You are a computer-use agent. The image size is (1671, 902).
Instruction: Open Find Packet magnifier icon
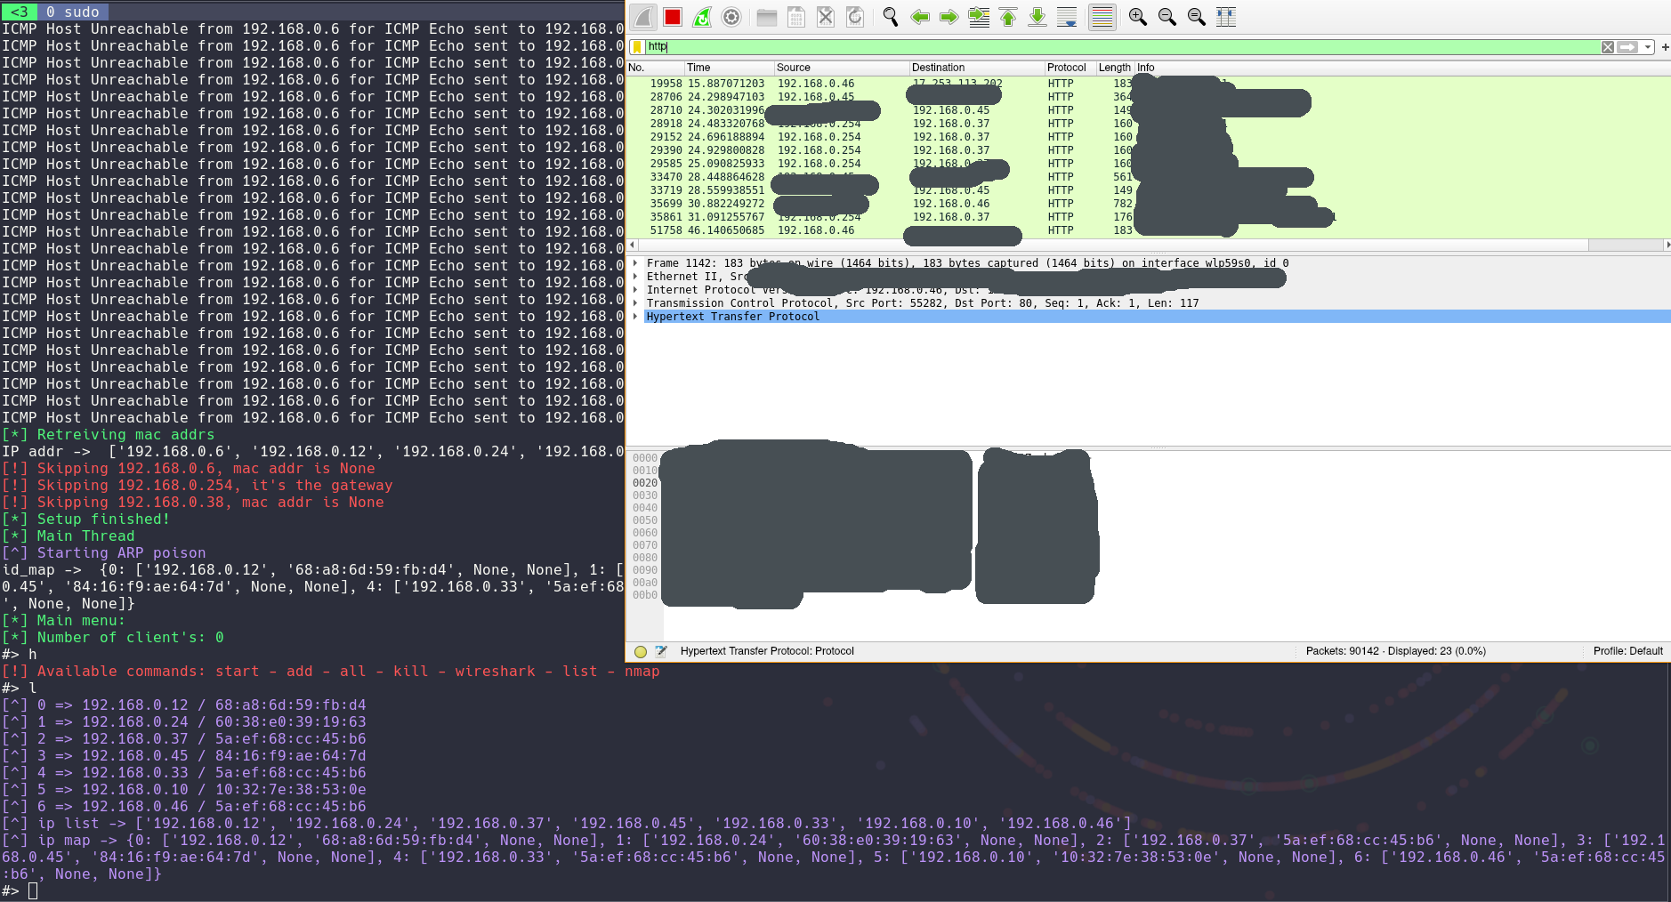pos(891,17)
